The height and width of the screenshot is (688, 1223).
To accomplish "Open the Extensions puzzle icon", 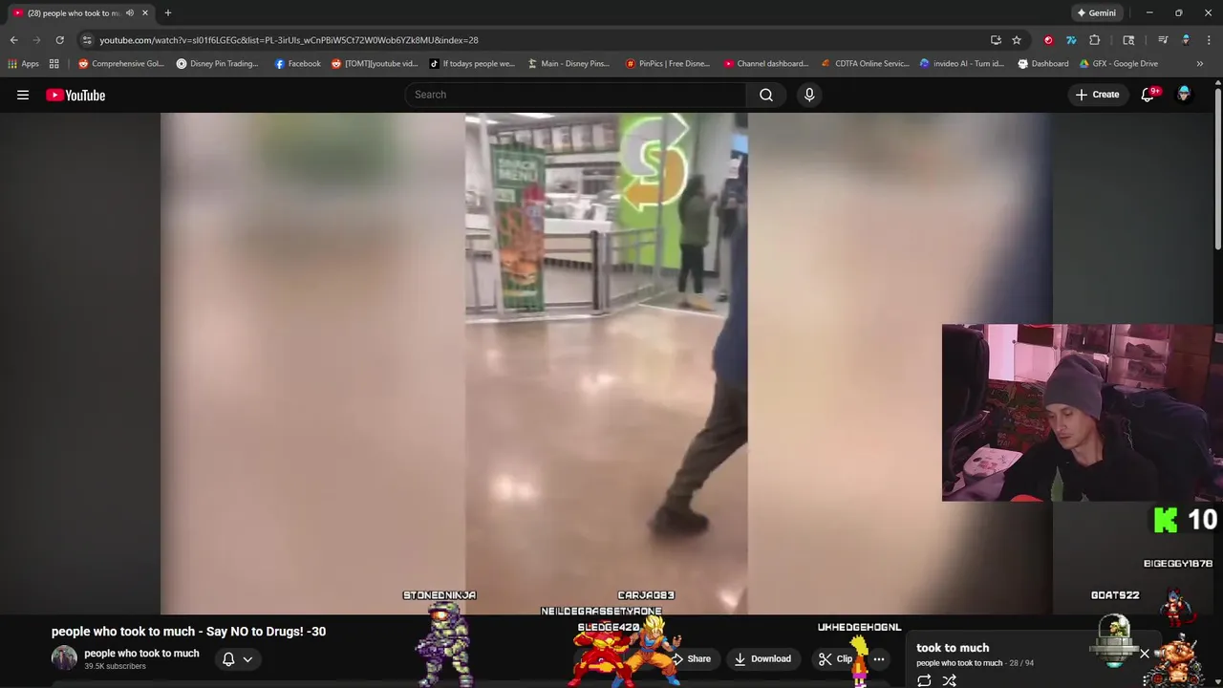I will coord(1094,40).
